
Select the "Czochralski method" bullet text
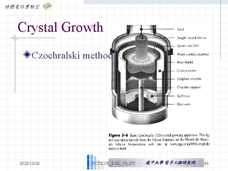tap(72, 55)
